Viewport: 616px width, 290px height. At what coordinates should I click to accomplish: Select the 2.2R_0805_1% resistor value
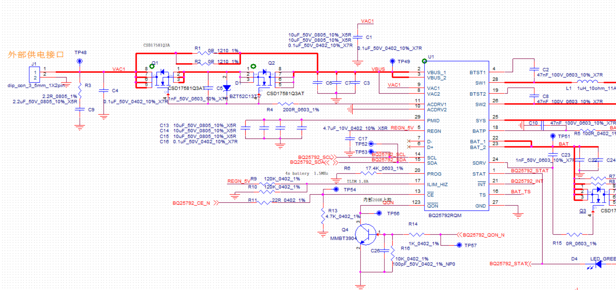point(60,96)
